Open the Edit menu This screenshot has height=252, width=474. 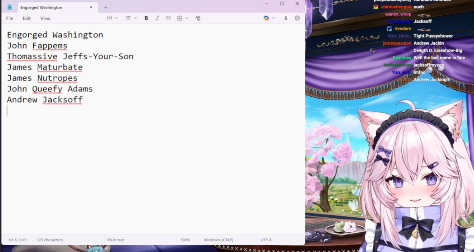tap(26, 18)
